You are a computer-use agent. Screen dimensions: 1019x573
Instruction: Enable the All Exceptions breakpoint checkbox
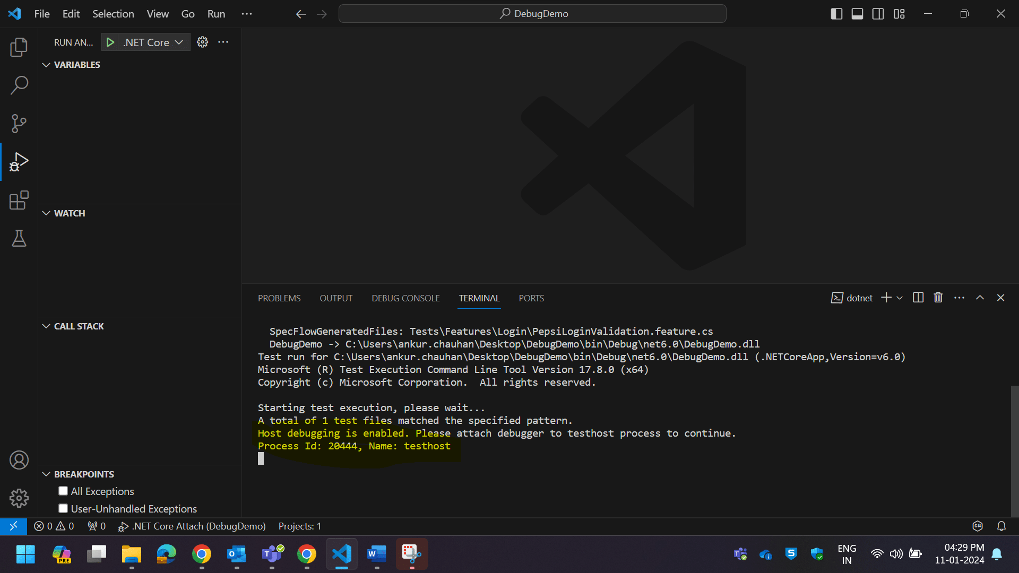(x=63, y=491)
